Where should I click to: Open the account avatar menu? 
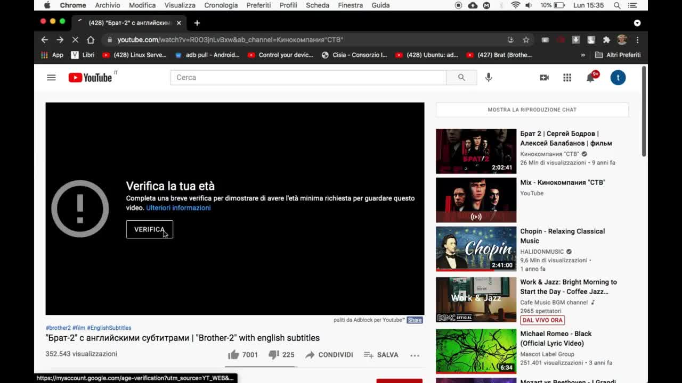pyautogui.click(x=618, y=78)
